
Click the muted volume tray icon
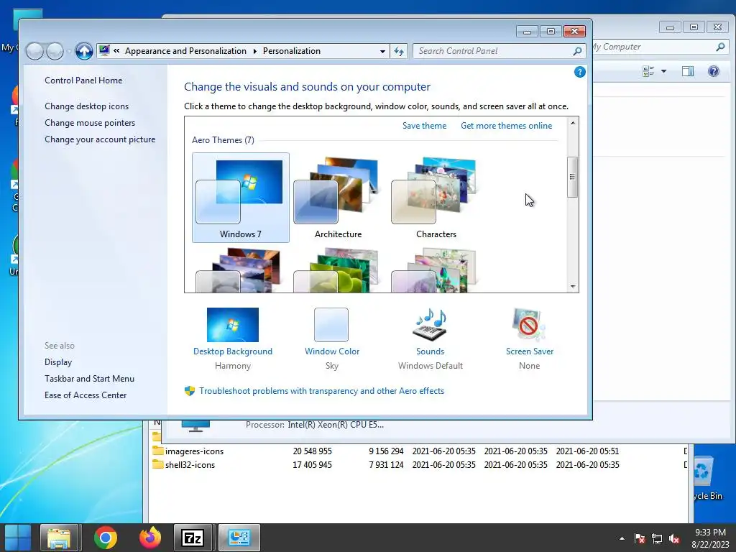pos(674,538)
